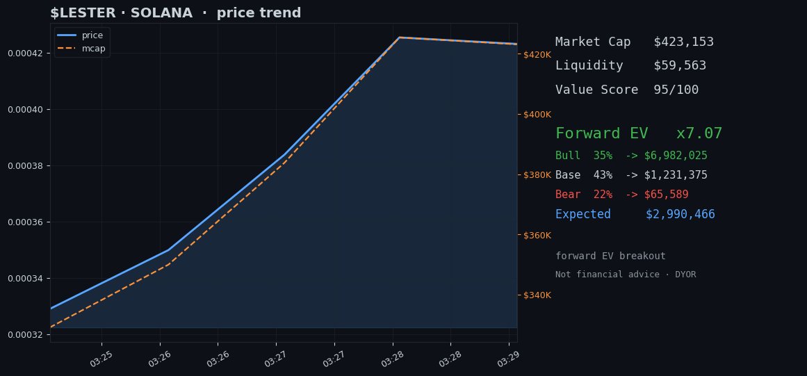This screenshot has height=376, width=807.
Task: Click the 0.00042 left axis label
Action: point(25,54)
